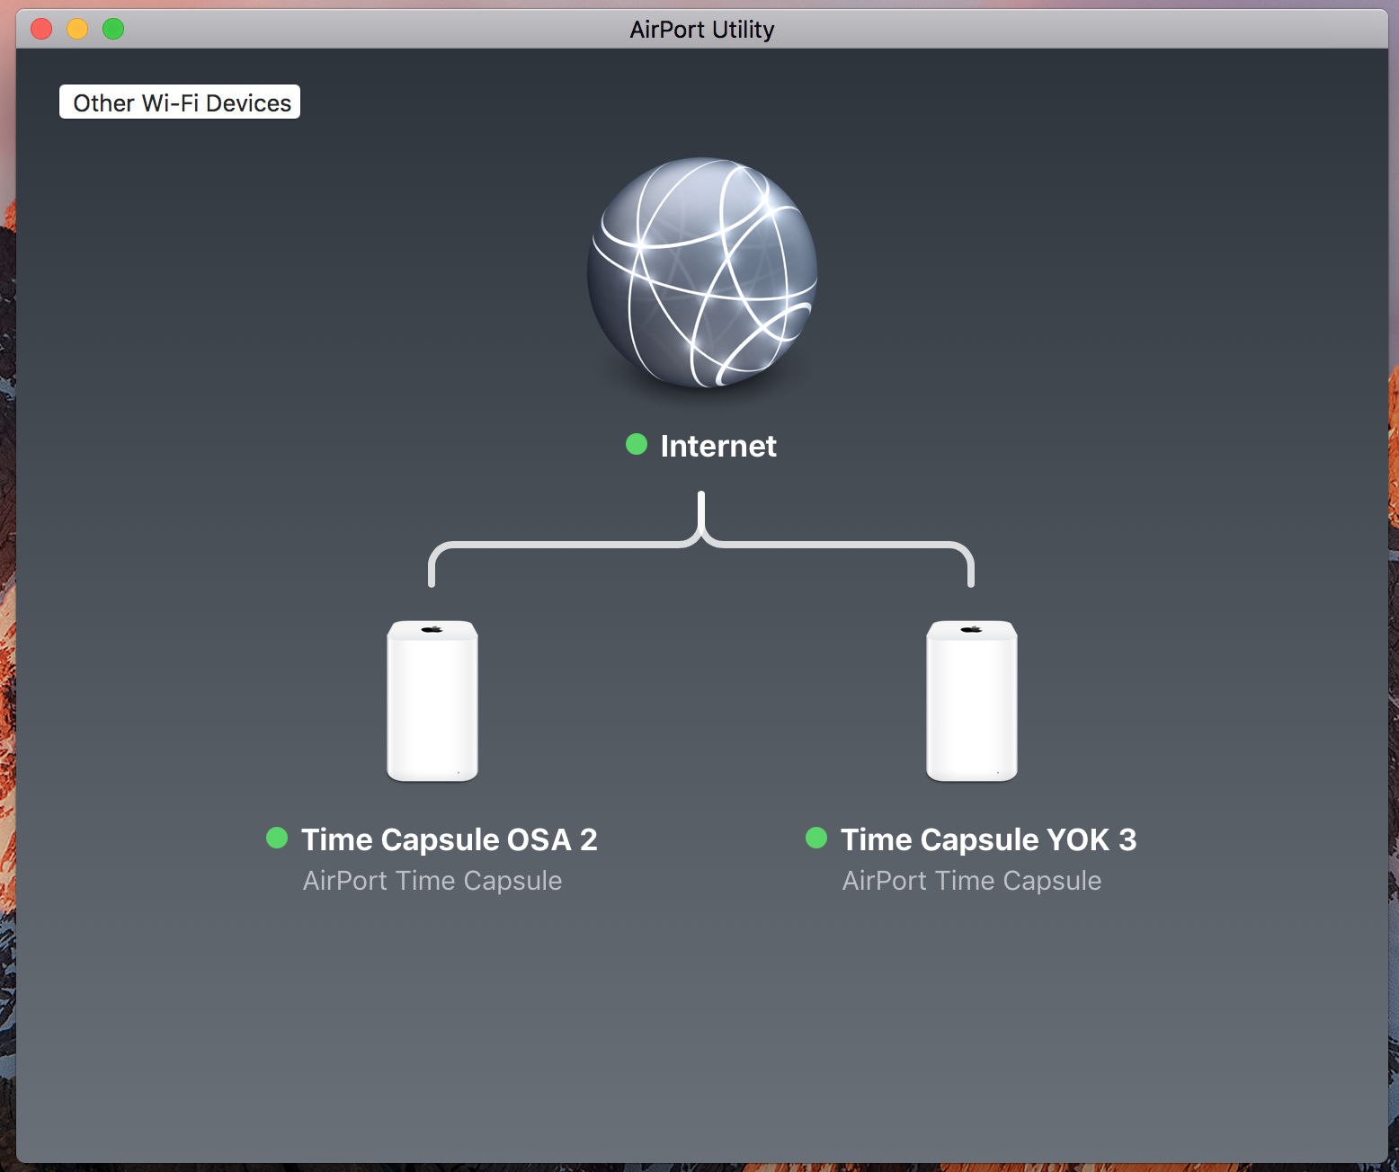The image size is (1399, 1172).
Task: Click the Time Capsule YOK 3 name
Action: [x=989, y=839]
